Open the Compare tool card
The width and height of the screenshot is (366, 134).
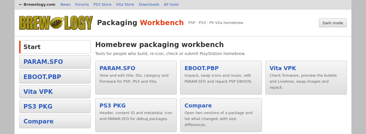coord(221,115)
